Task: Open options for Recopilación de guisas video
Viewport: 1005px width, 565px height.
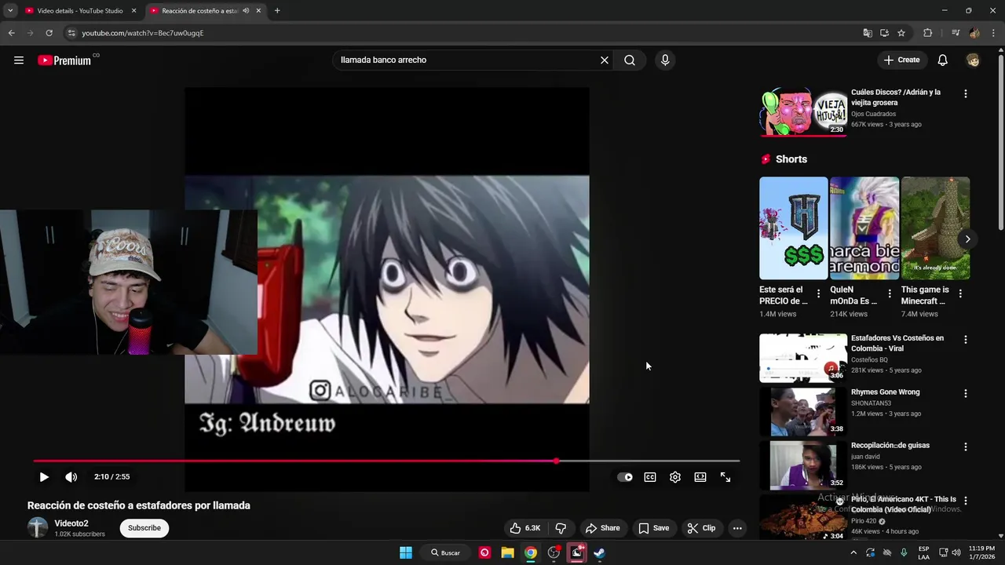Action: coord(966,447)
